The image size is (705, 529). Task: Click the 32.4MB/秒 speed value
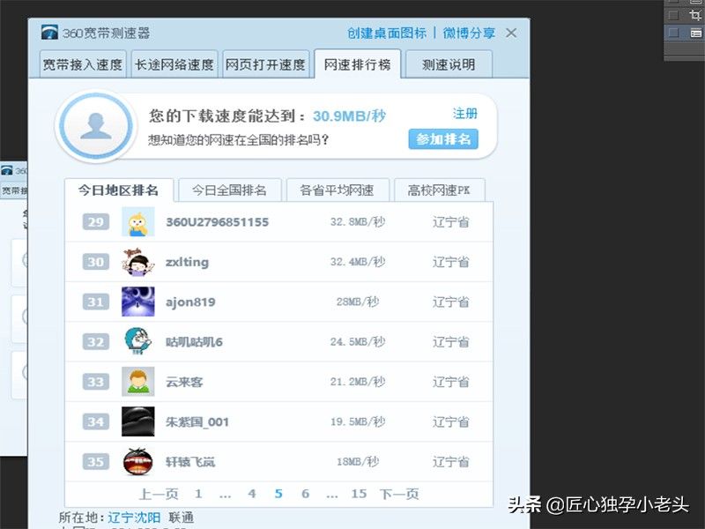coord(358,262)
